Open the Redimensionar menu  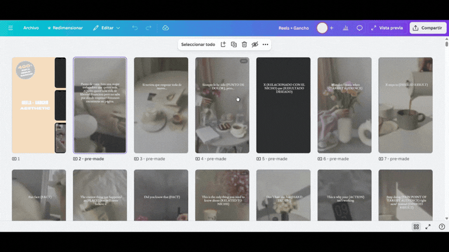point(65,28)
